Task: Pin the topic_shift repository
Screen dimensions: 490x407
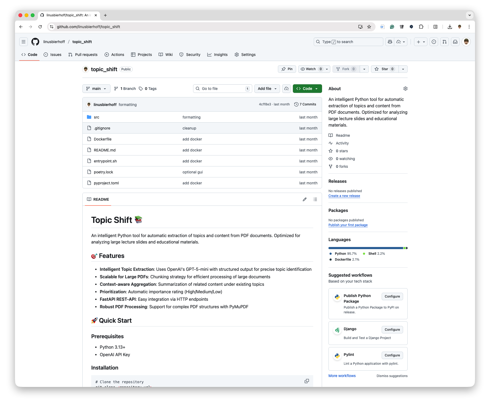Action: 287,69
